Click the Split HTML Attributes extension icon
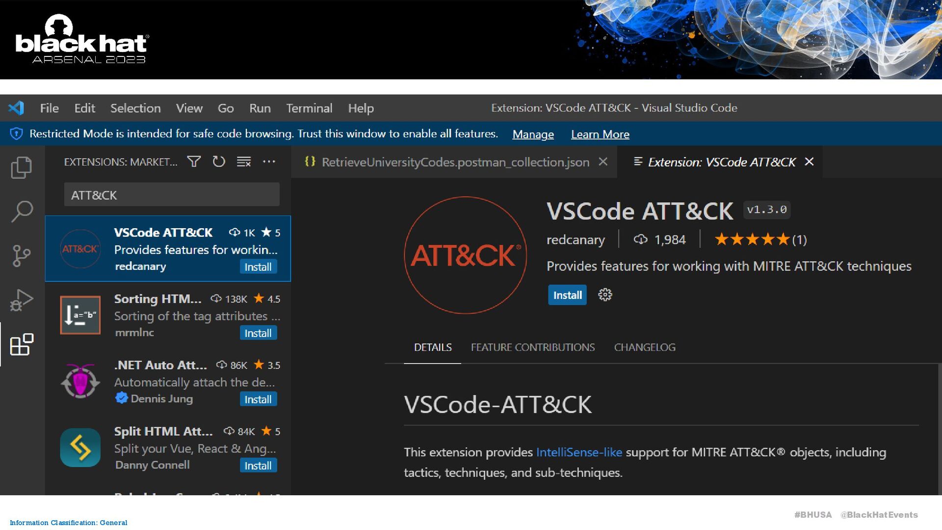This screenshot has width=942, height=530. tap(80, 448)
